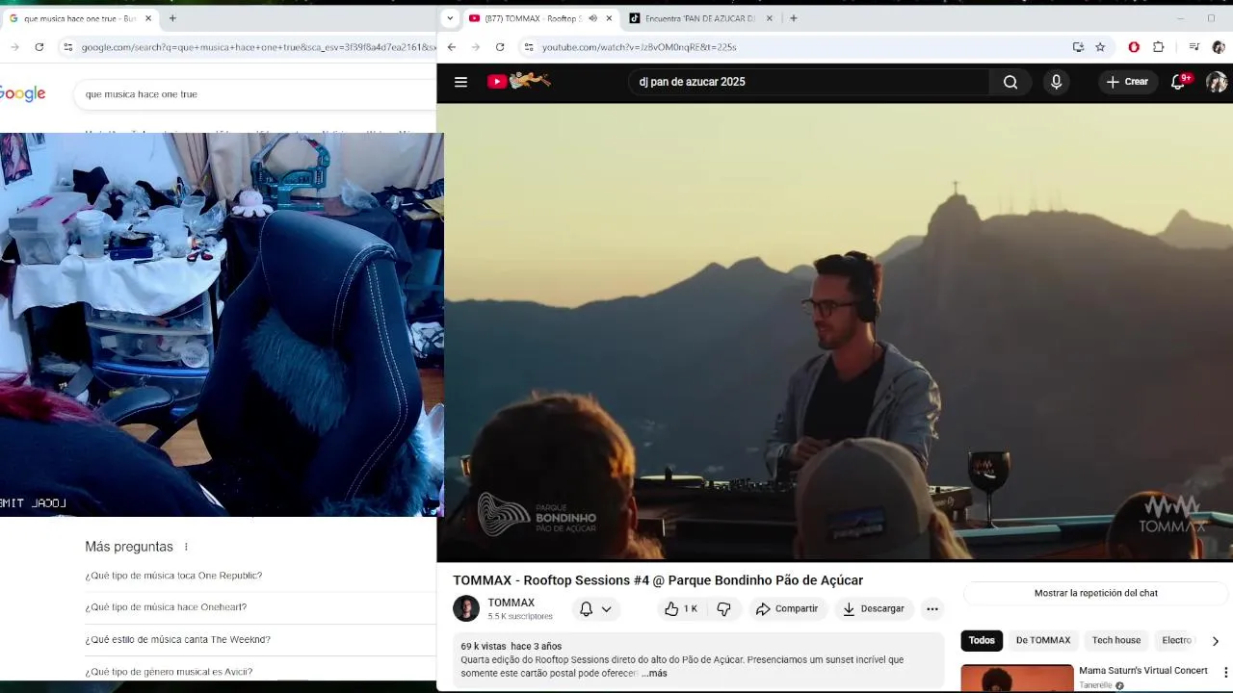Expand question about One Republic music
Viewport: 1233px width, 693px height.
(x=173, y=576)
